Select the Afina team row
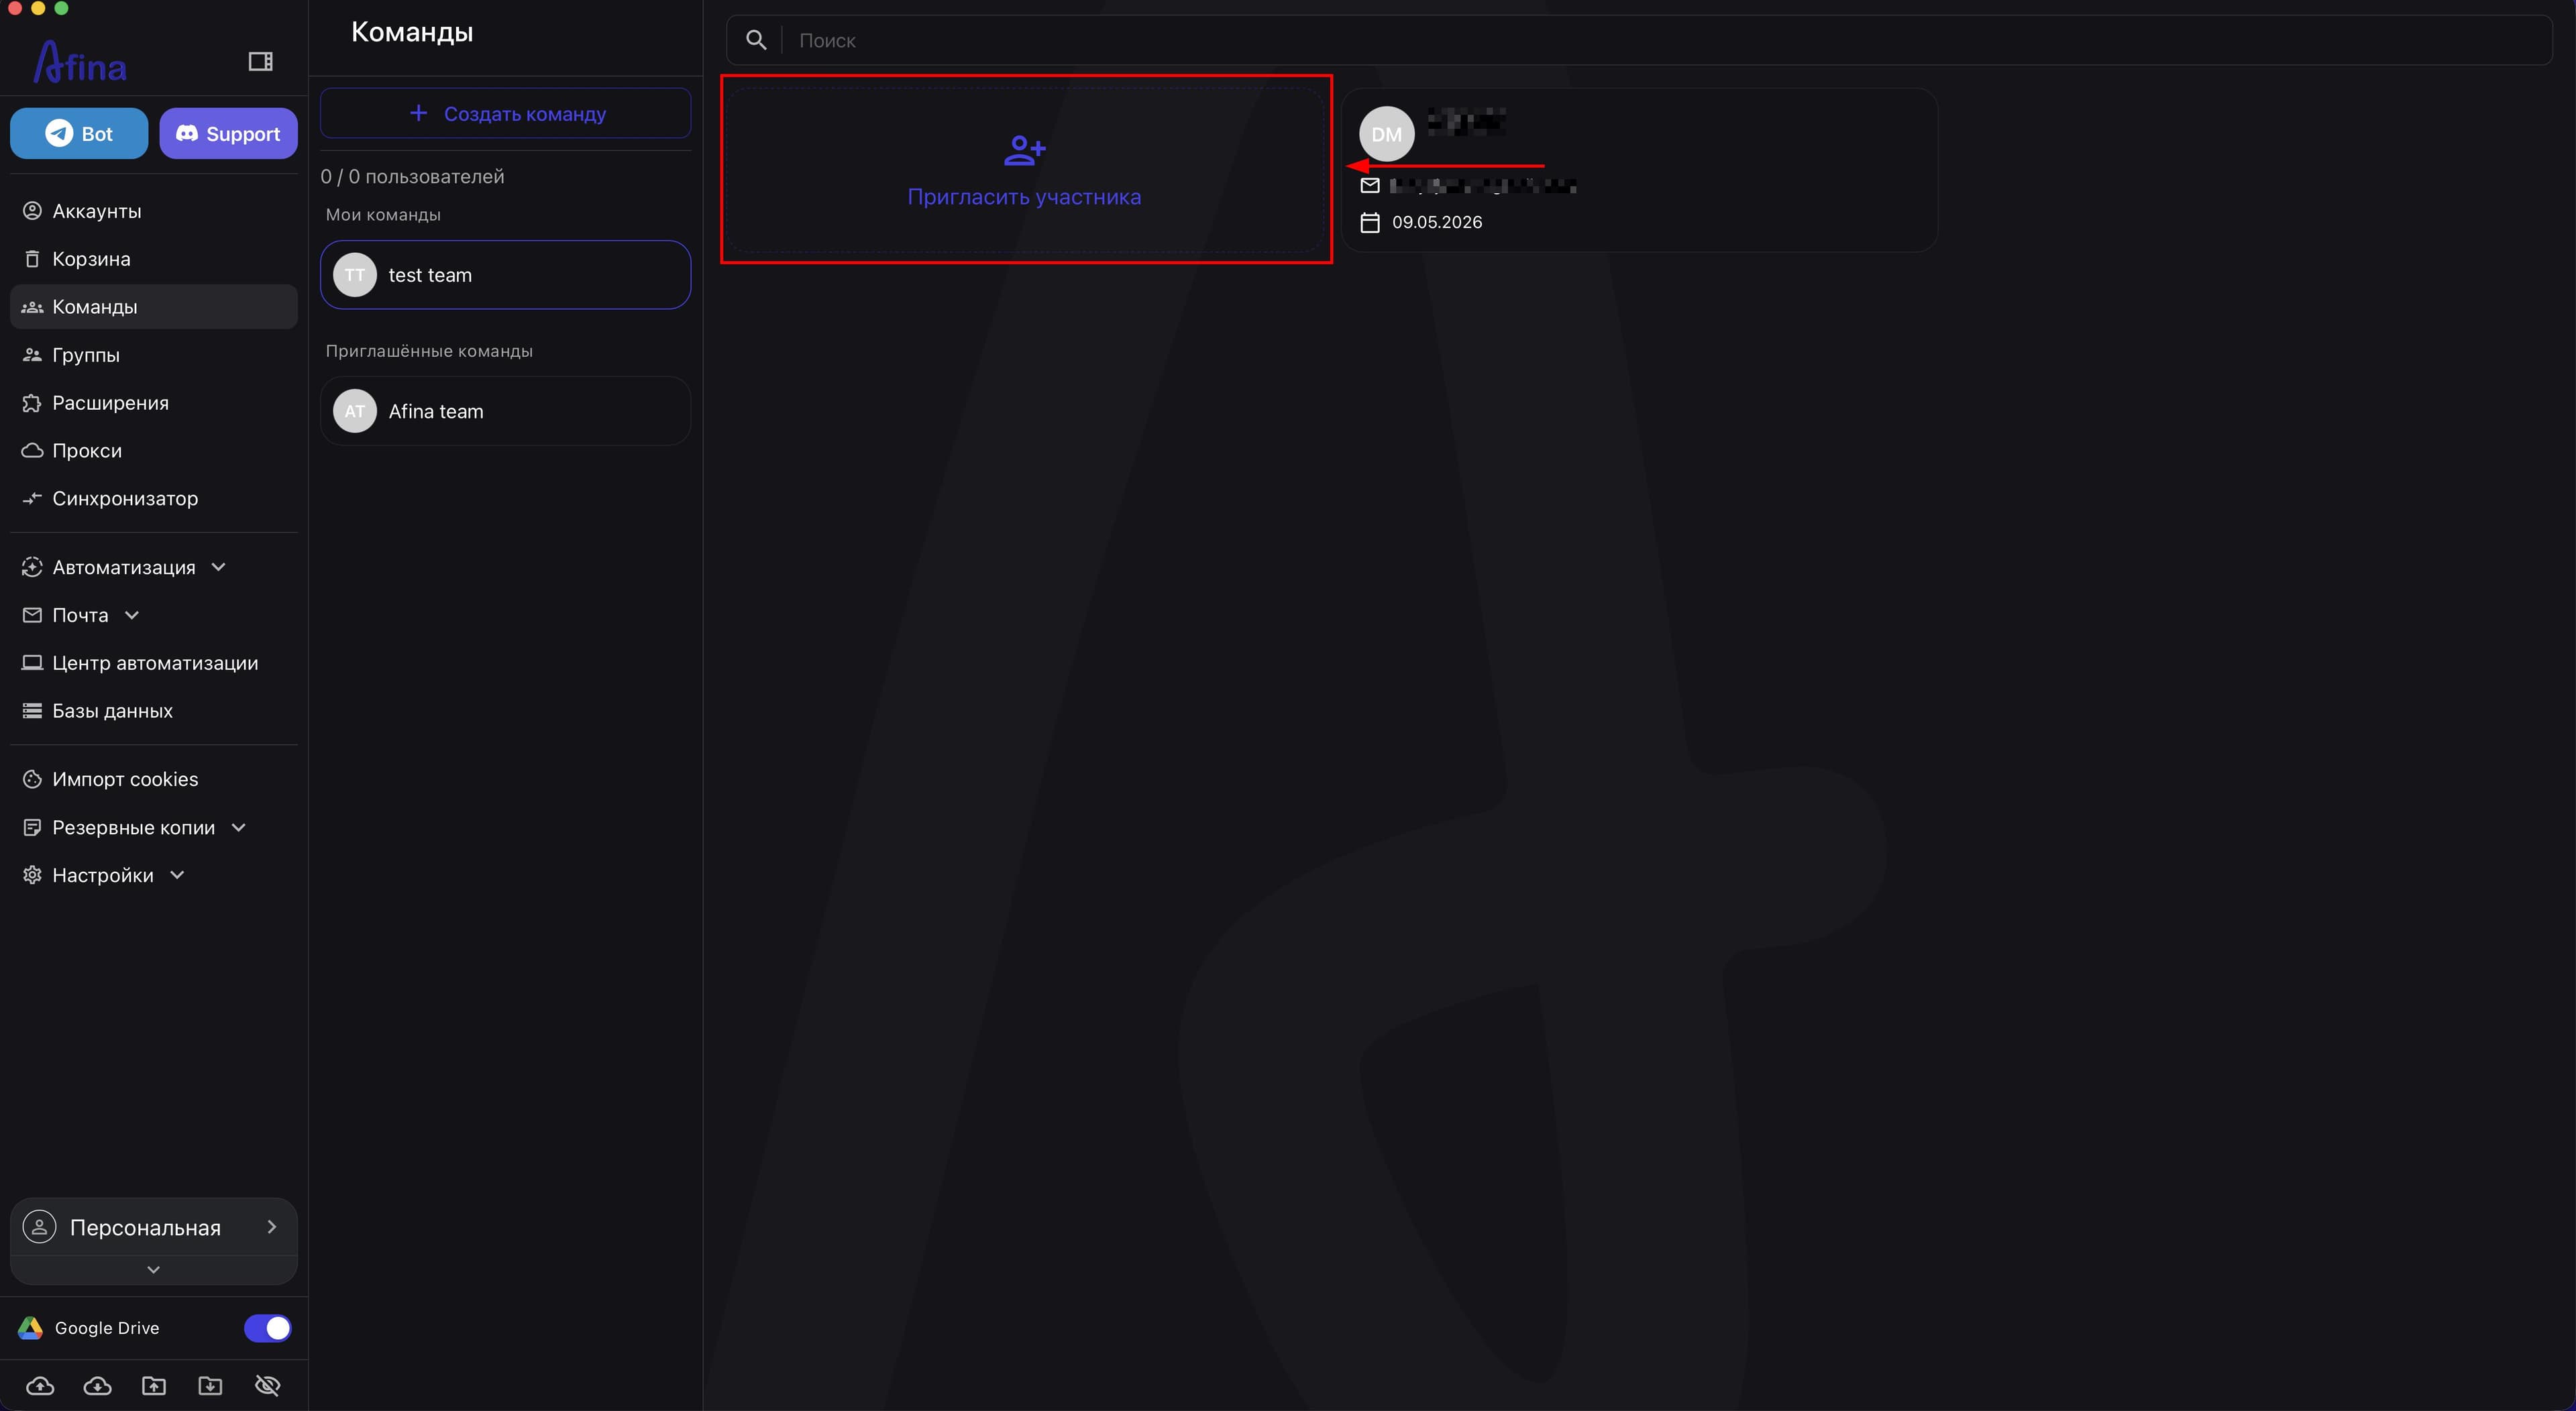The height and width of the screenshot is (1411, 2576). (x=506, y=411)
